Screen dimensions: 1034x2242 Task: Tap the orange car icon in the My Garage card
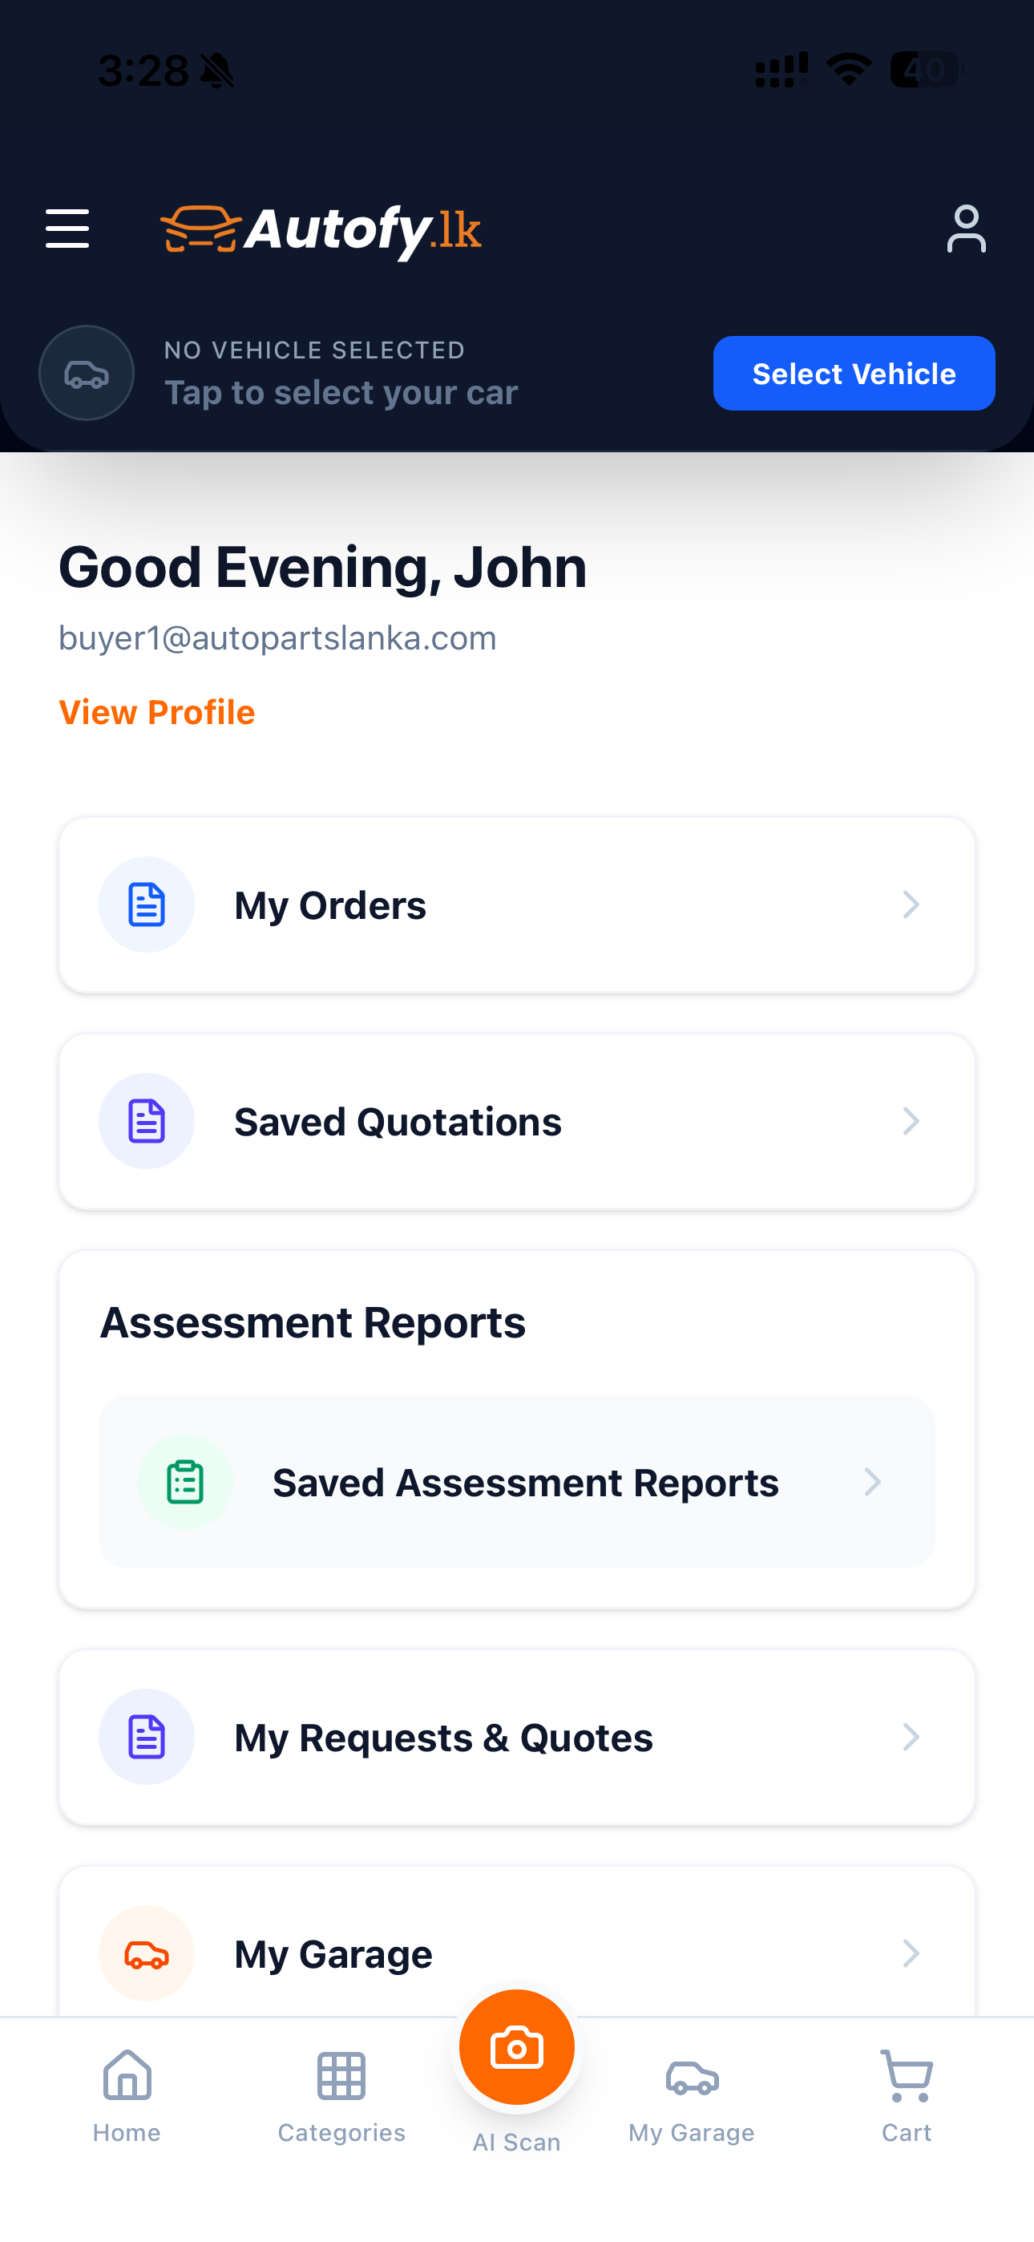pyautogui.click(x=146, y=1954)
